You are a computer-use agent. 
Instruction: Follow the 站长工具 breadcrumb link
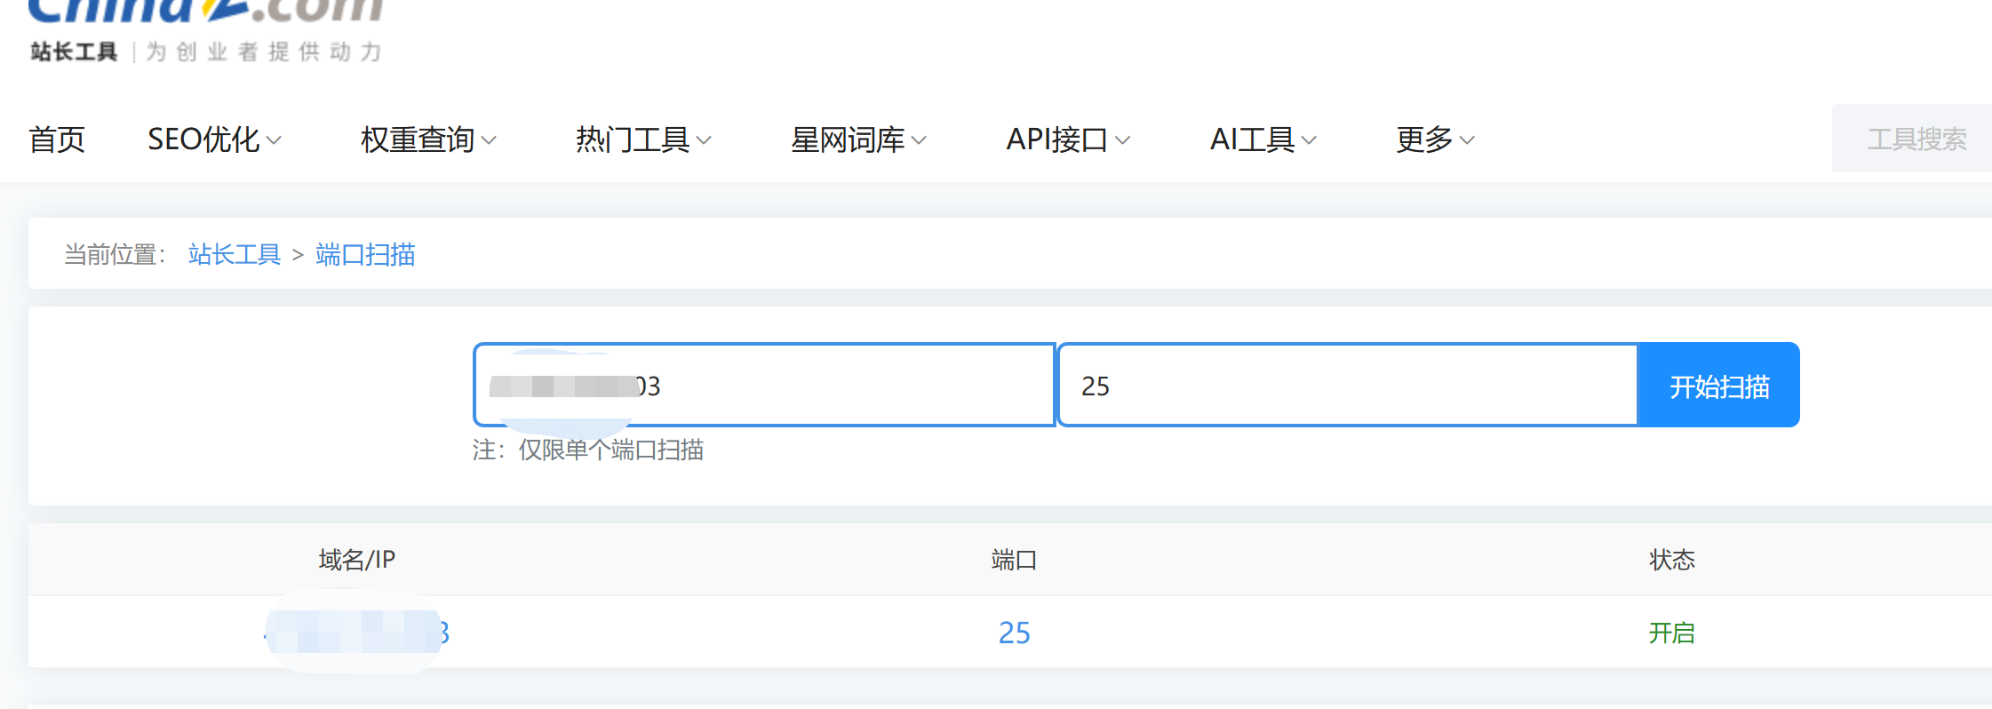point(235,255)
